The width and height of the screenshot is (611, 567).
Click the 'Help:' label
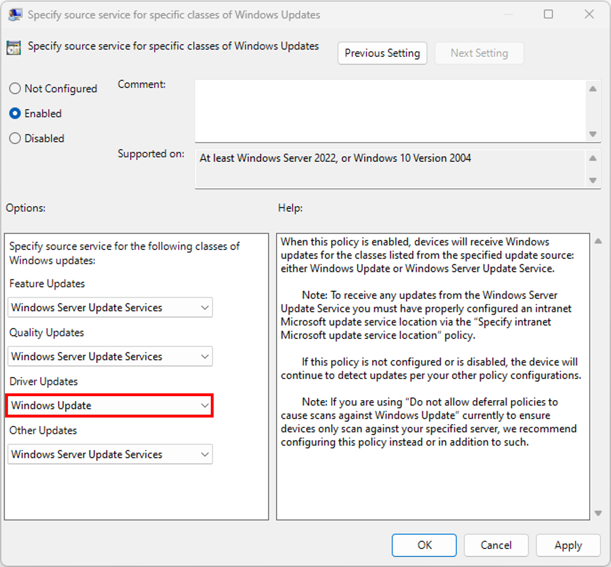pos(290,208)
